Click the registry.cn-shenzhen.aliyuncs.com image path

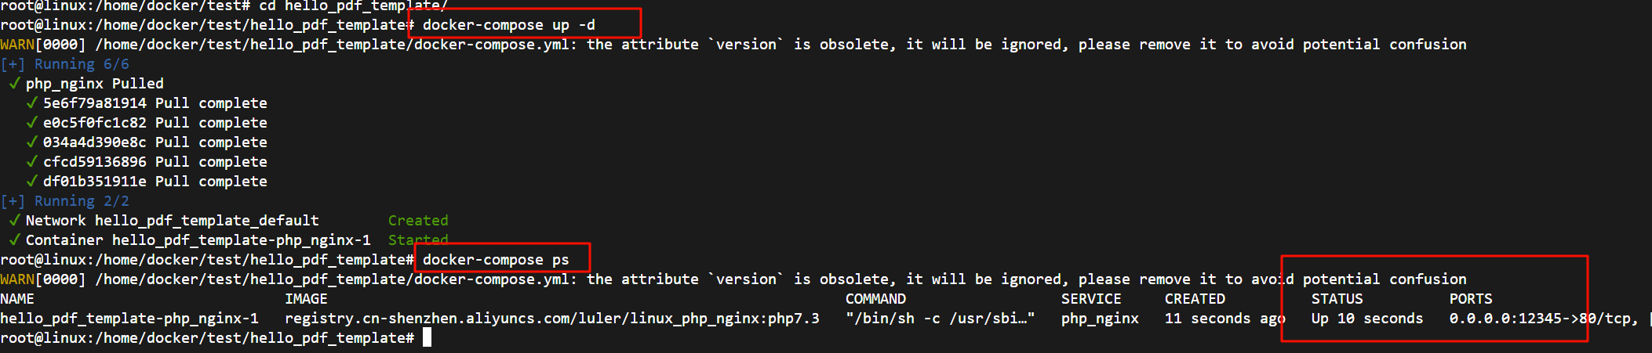coord(551,319)
